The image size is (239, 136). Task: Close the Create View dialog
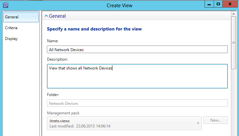(x=230, y=4)
